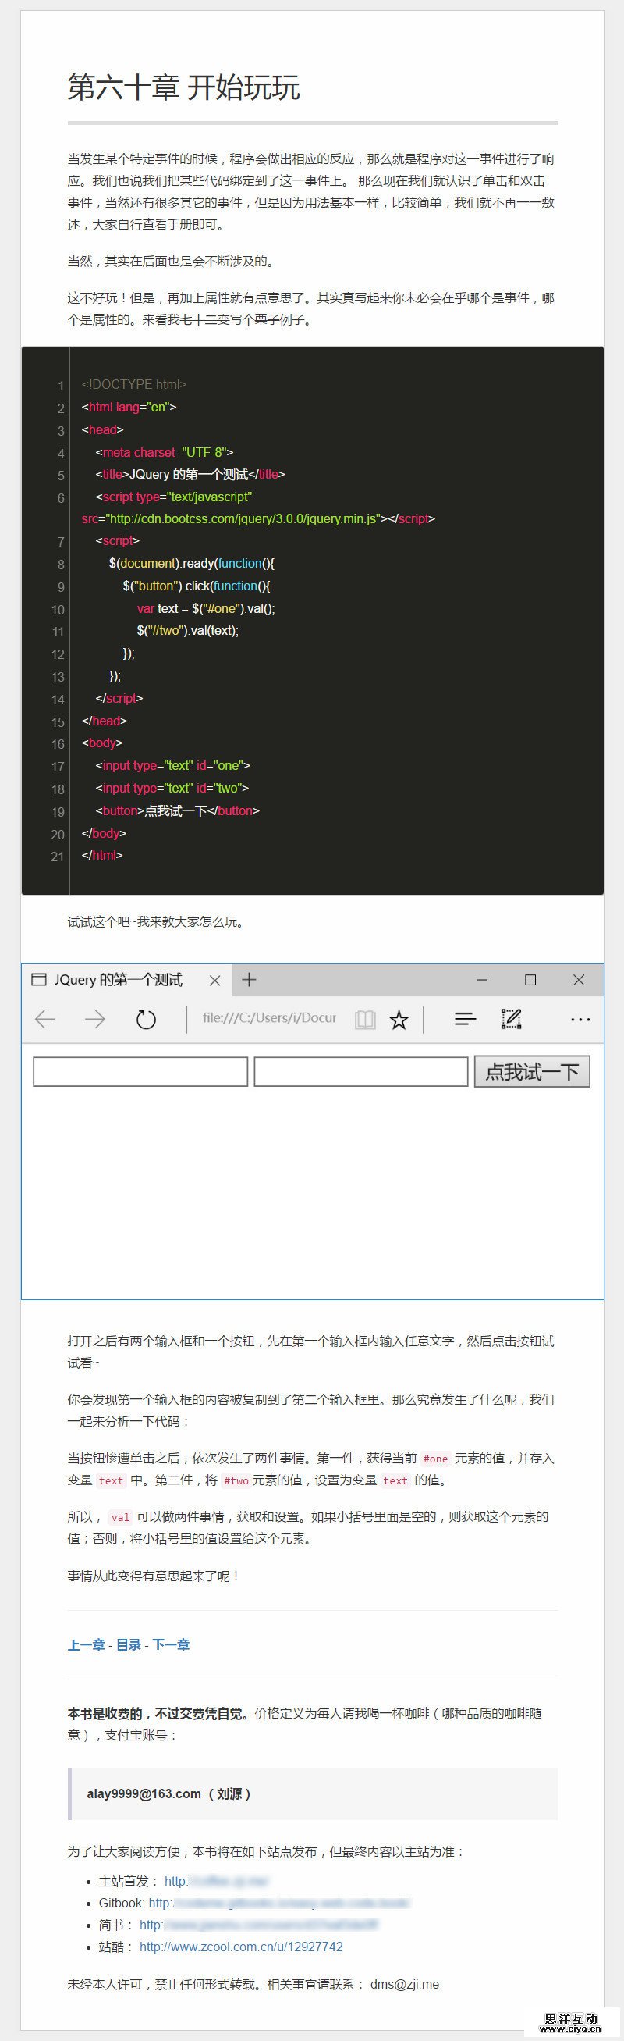
Task: Open a new tab with plus
Action: tap(249, 980)
